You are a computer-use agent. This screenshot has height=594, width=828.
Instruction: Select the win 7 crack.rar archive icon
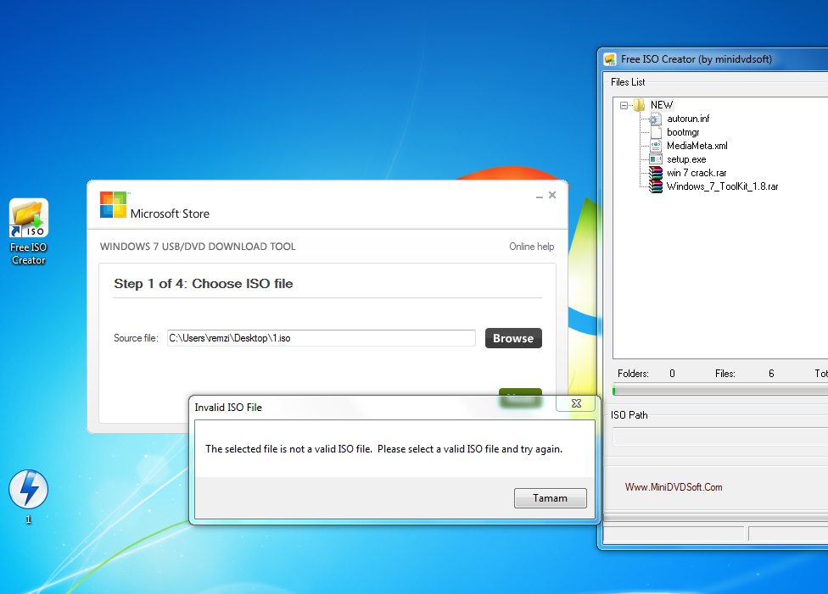655,173
